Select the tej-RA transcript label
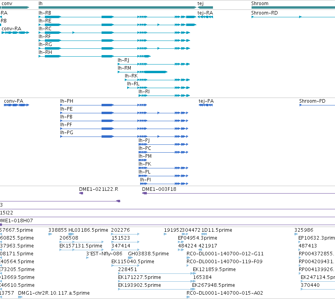This screenshot has width=335, height=299. click(205, 13)
